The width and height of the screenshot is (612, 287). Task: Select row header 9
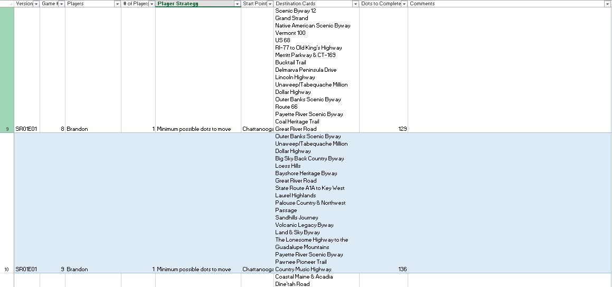click(x=7, y=129)
